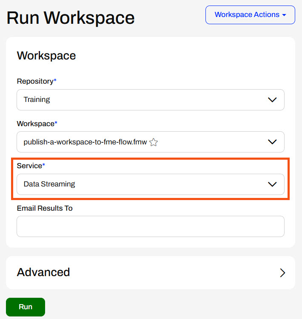
Task: Click the Service field label
Action: pos(29,166)
